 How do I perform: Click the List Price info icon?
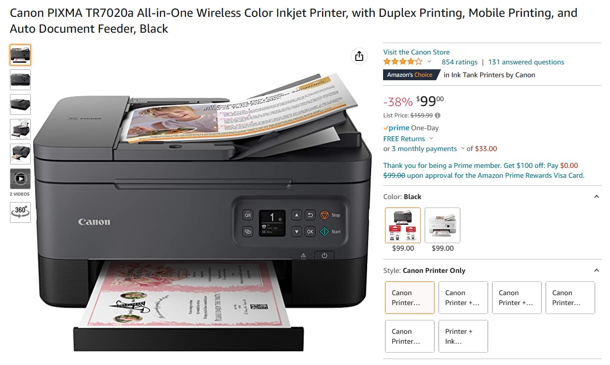coord(438,115)
